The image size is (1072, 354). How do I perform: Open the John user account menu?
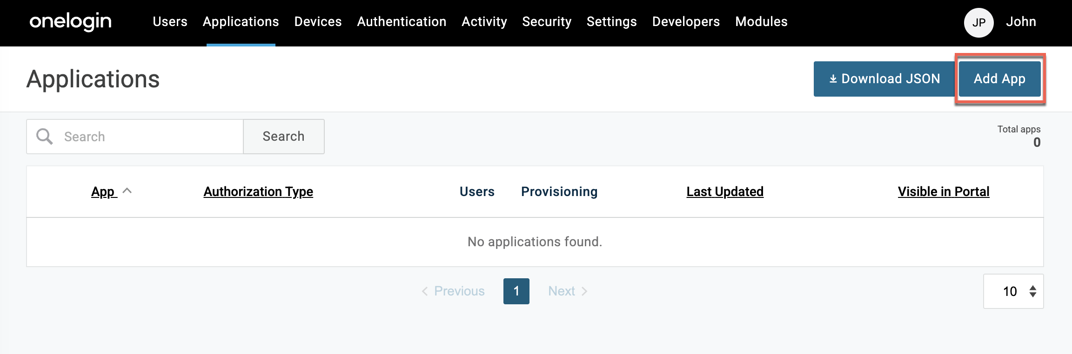click(1021, 22)
